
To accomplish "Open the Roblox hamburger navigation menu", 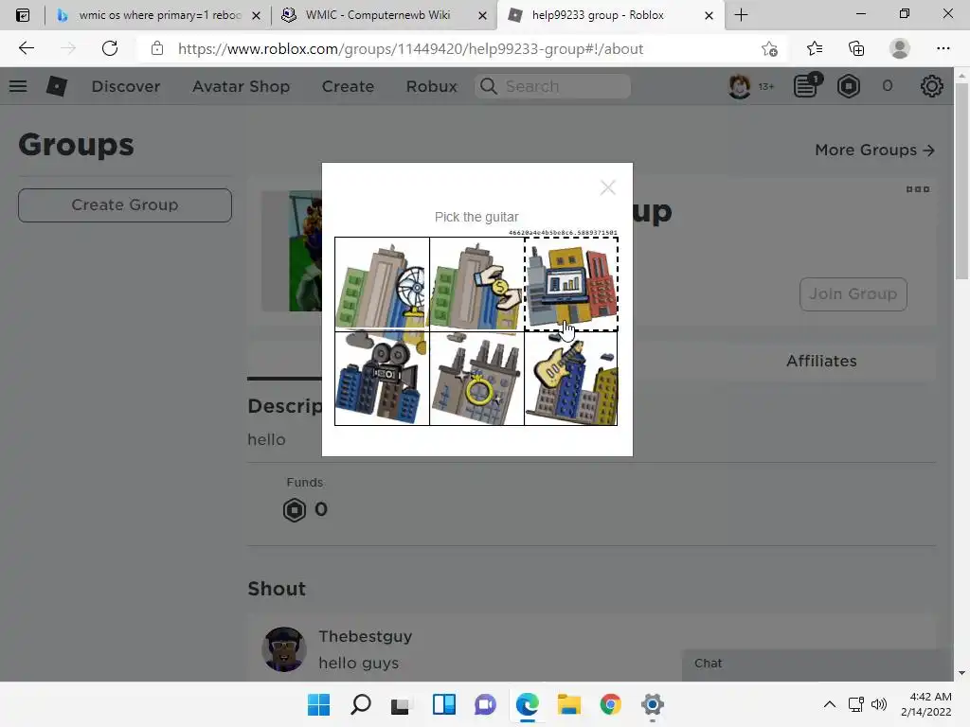I will point(18,86).
